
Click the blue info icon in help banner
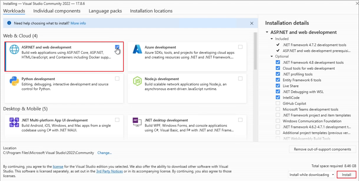pos(9,23)
